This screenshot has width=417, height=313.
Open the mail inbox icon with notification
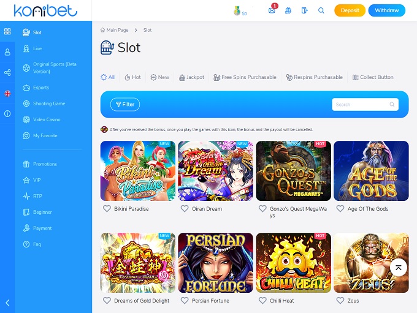coord(272,10)
